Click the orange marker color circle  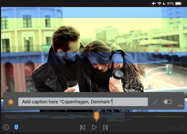tap(11, 102)
